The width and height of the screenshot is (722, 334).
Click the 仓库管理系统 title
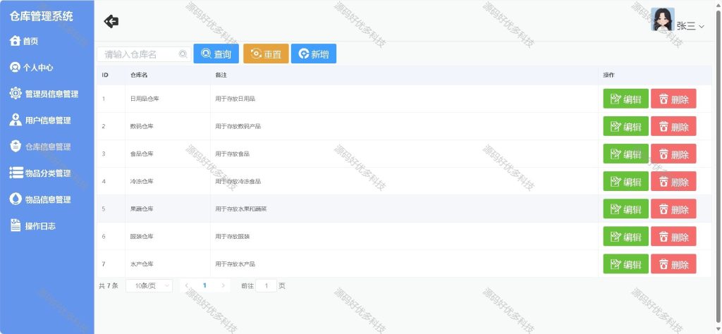42,16
